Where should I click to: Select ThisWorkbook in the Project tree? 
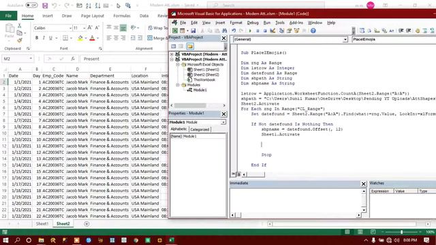click(204, 80)
